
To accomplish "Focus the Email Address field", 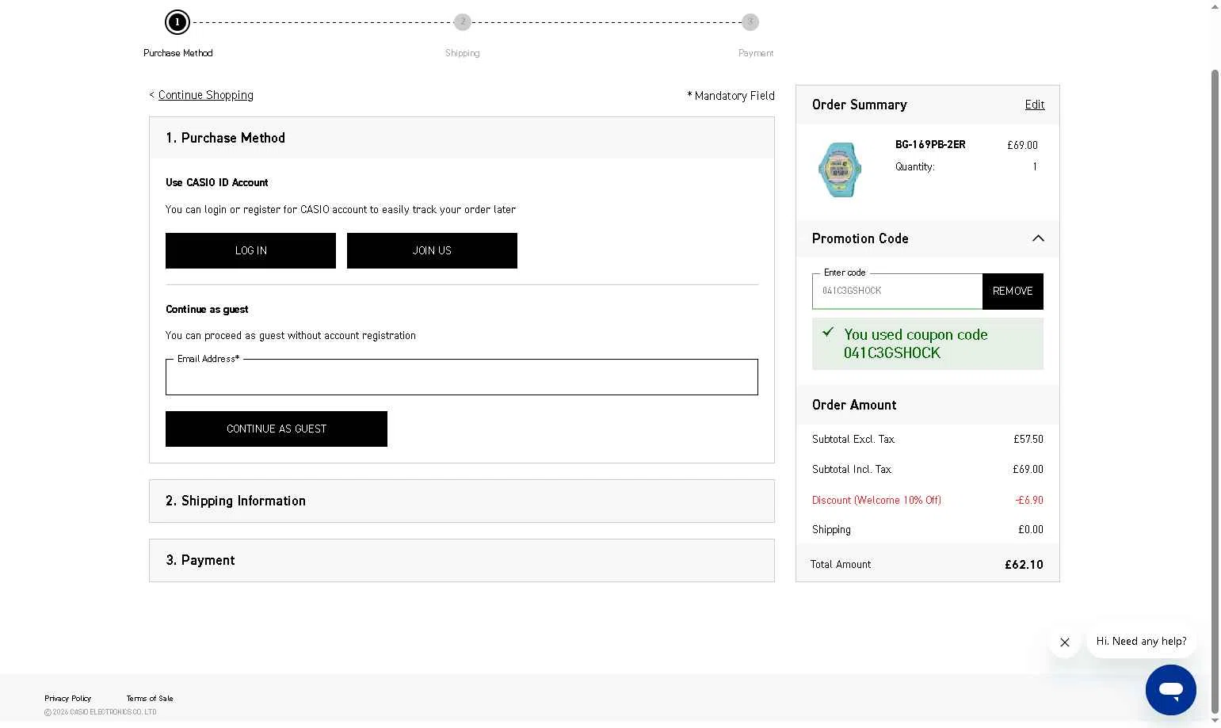I will (x=462, y=377).
